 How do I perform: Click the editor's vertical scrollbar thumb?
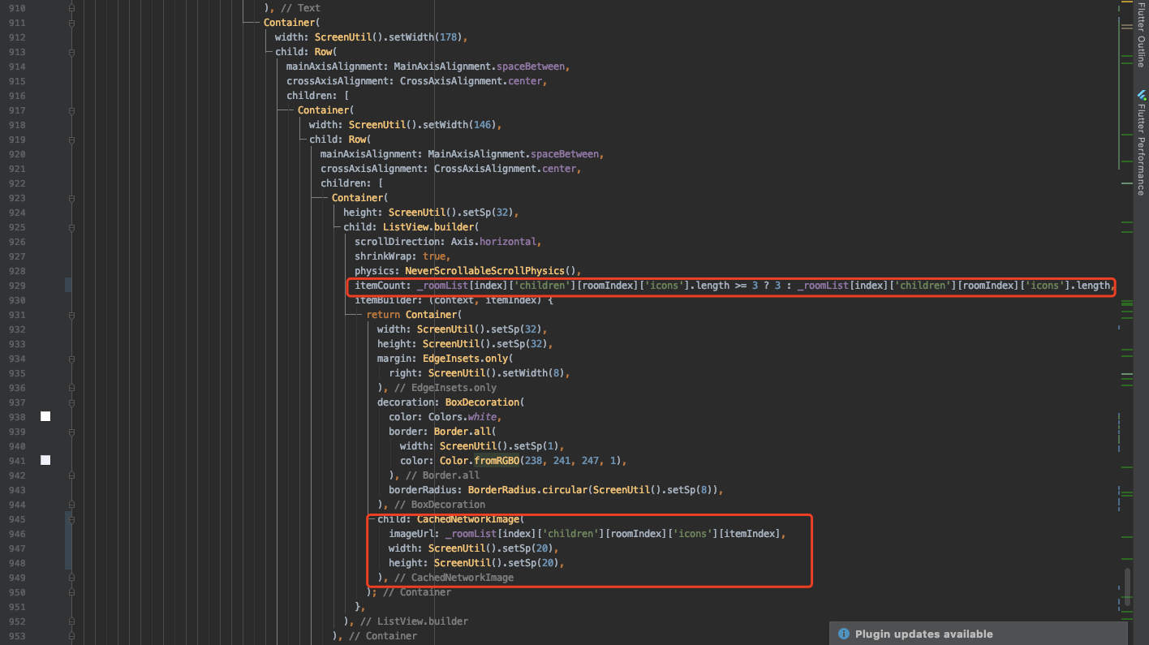click(x=1127, y=587)
